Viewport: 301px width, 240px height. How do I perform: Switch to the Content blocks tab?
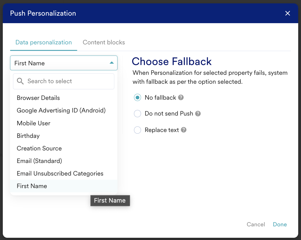pos(104,42)
